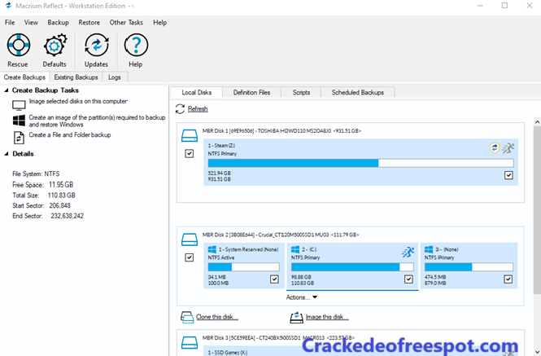
Task: Click the monitor icon for imaging selected disks
Action: (19, 105)
